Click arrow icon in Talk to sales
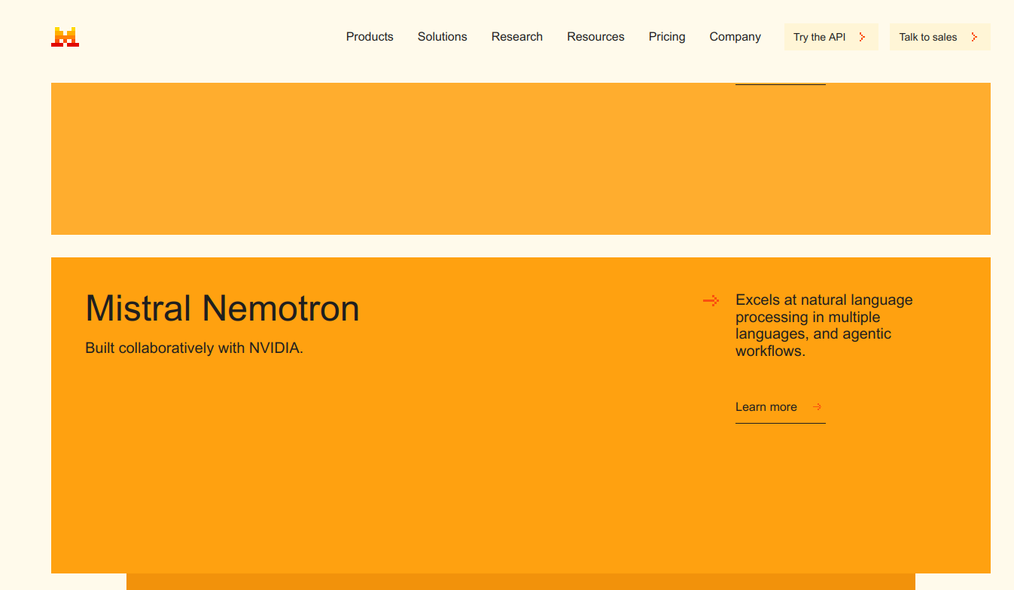Screen dimensions: 1014x590 point(974,37)
